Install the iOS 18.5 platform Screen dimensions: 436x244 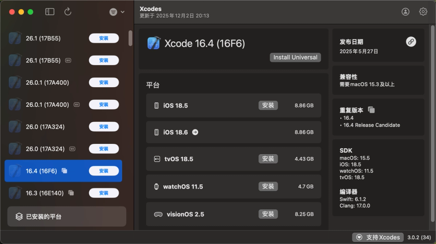(268, 105)
